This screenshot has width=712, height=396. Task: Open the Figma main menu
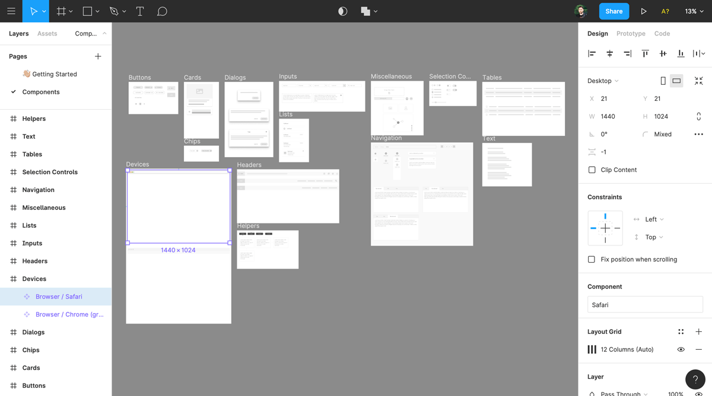[x=11, y=11]
